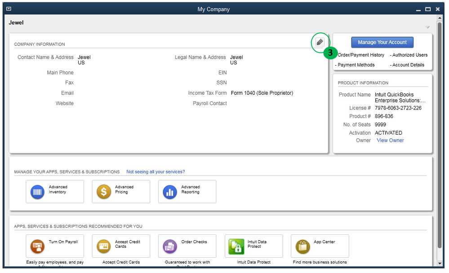Click the license number 7978-6063-2723-226
Screen dimensions: 449x273
point(398,108)
